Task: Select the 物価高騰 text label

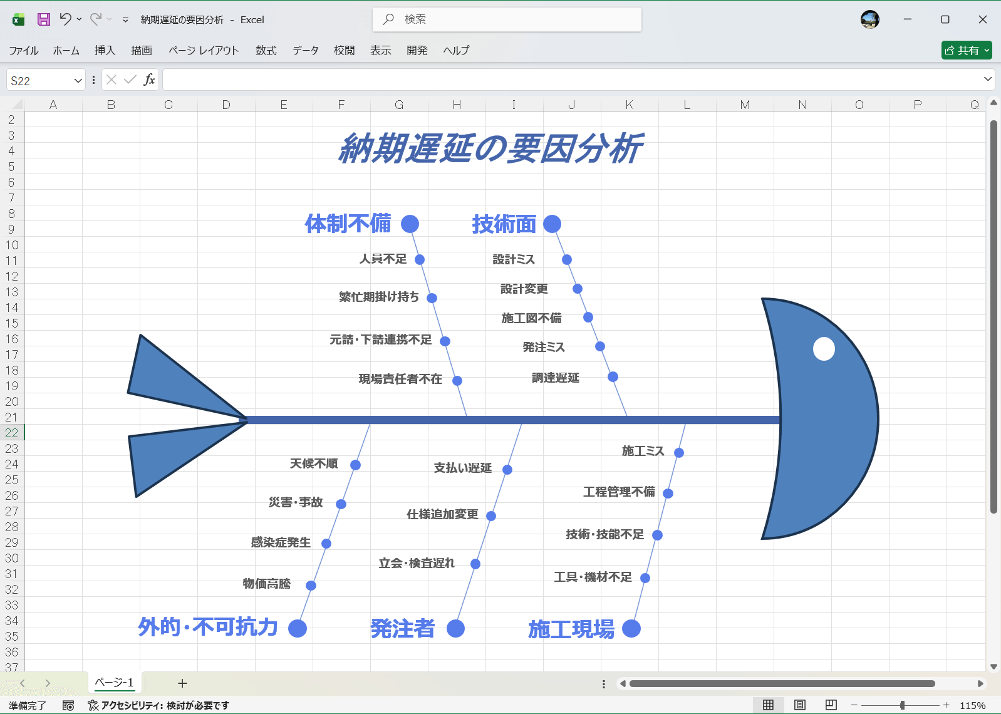Action: pyautogui.click(x=267, y=584)
